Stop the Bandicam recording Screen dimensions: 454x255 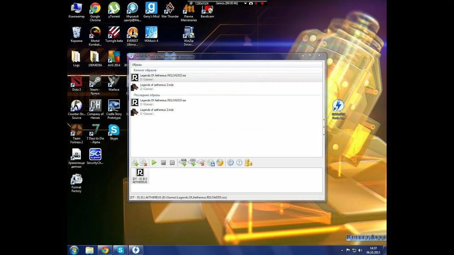[262, 3]
